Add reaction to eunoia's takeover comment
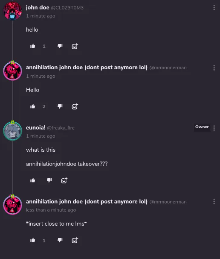 [64, 180]
